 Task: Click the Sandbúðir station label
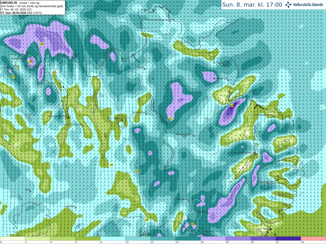70,206
